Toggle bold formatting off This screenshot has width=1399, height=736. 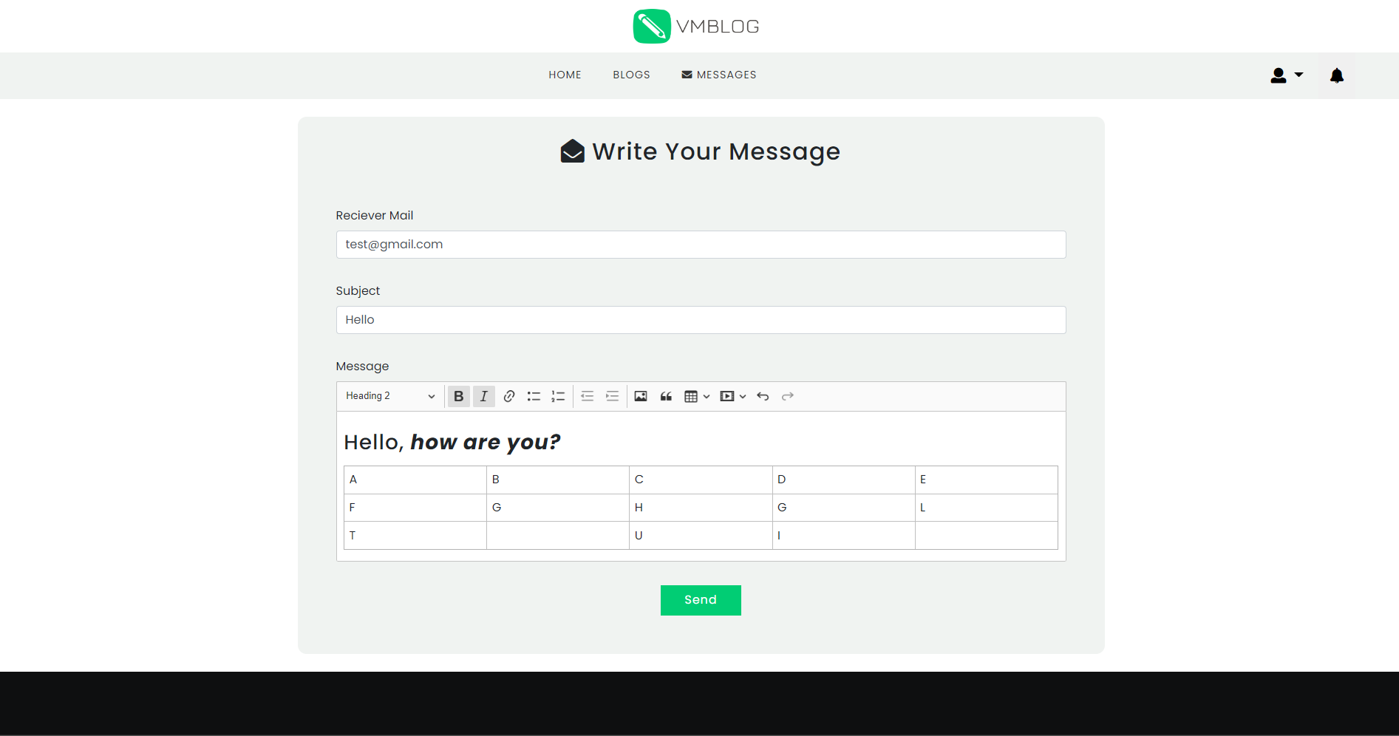[458, 396]
